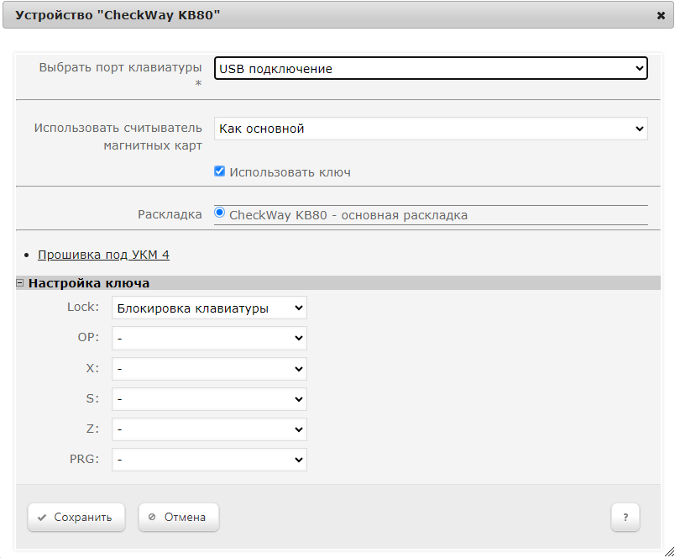
Task: Click the Отмена button
Action: click(x=179, y=517)
